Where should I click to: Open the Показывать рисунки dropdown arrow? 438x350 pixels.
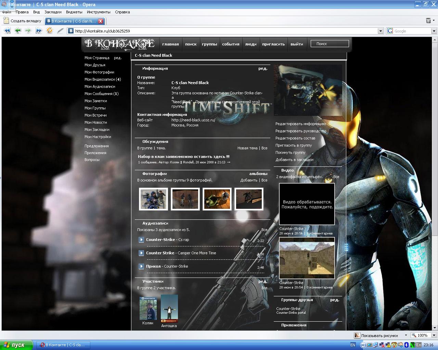(406, 335)
